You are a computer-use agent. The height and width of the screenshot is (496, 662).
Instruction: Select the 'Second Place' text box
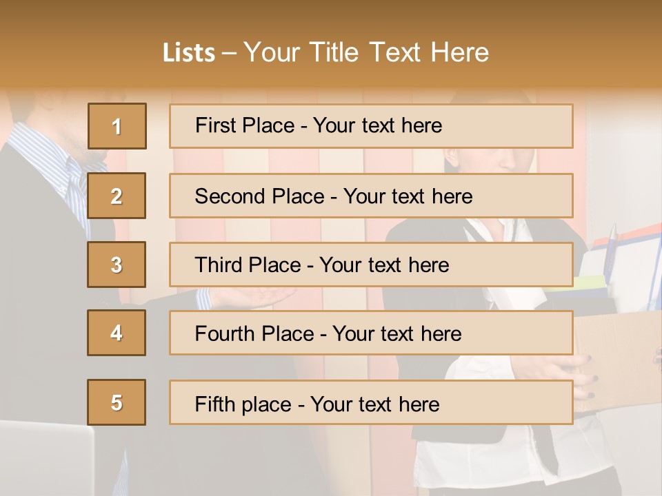point(371,196)
